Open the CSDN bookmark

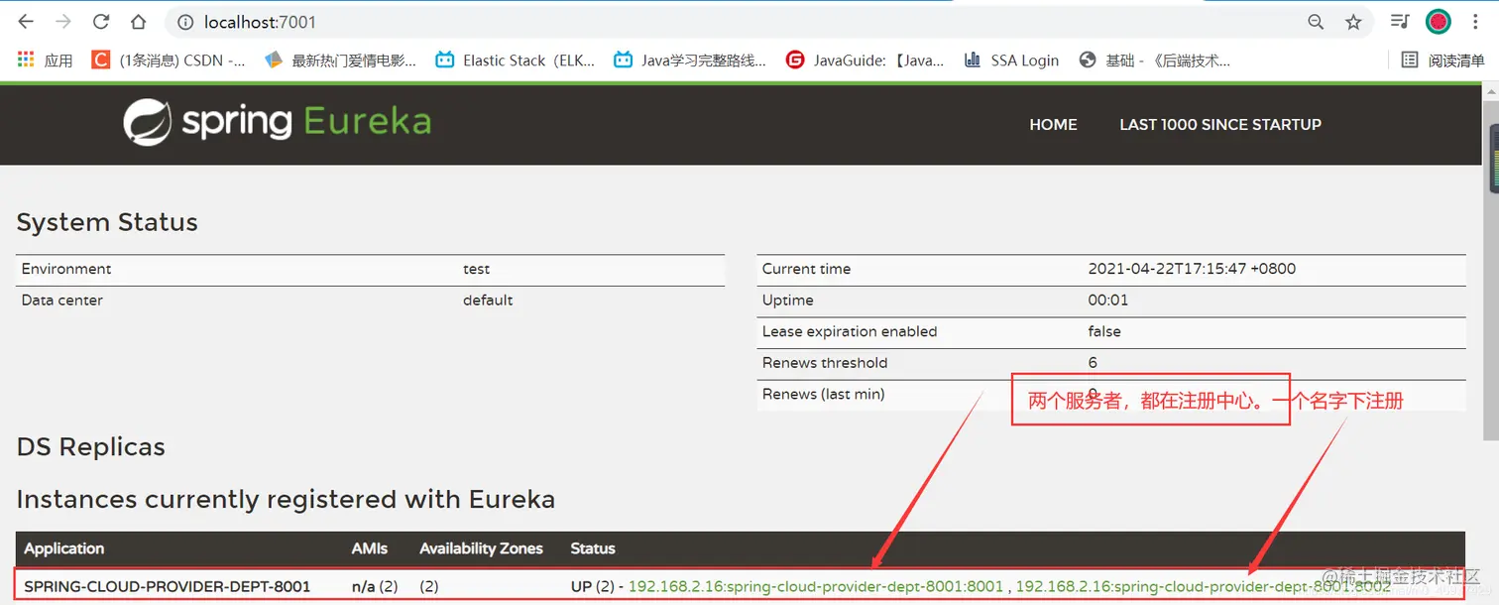(x=169, y=60)
